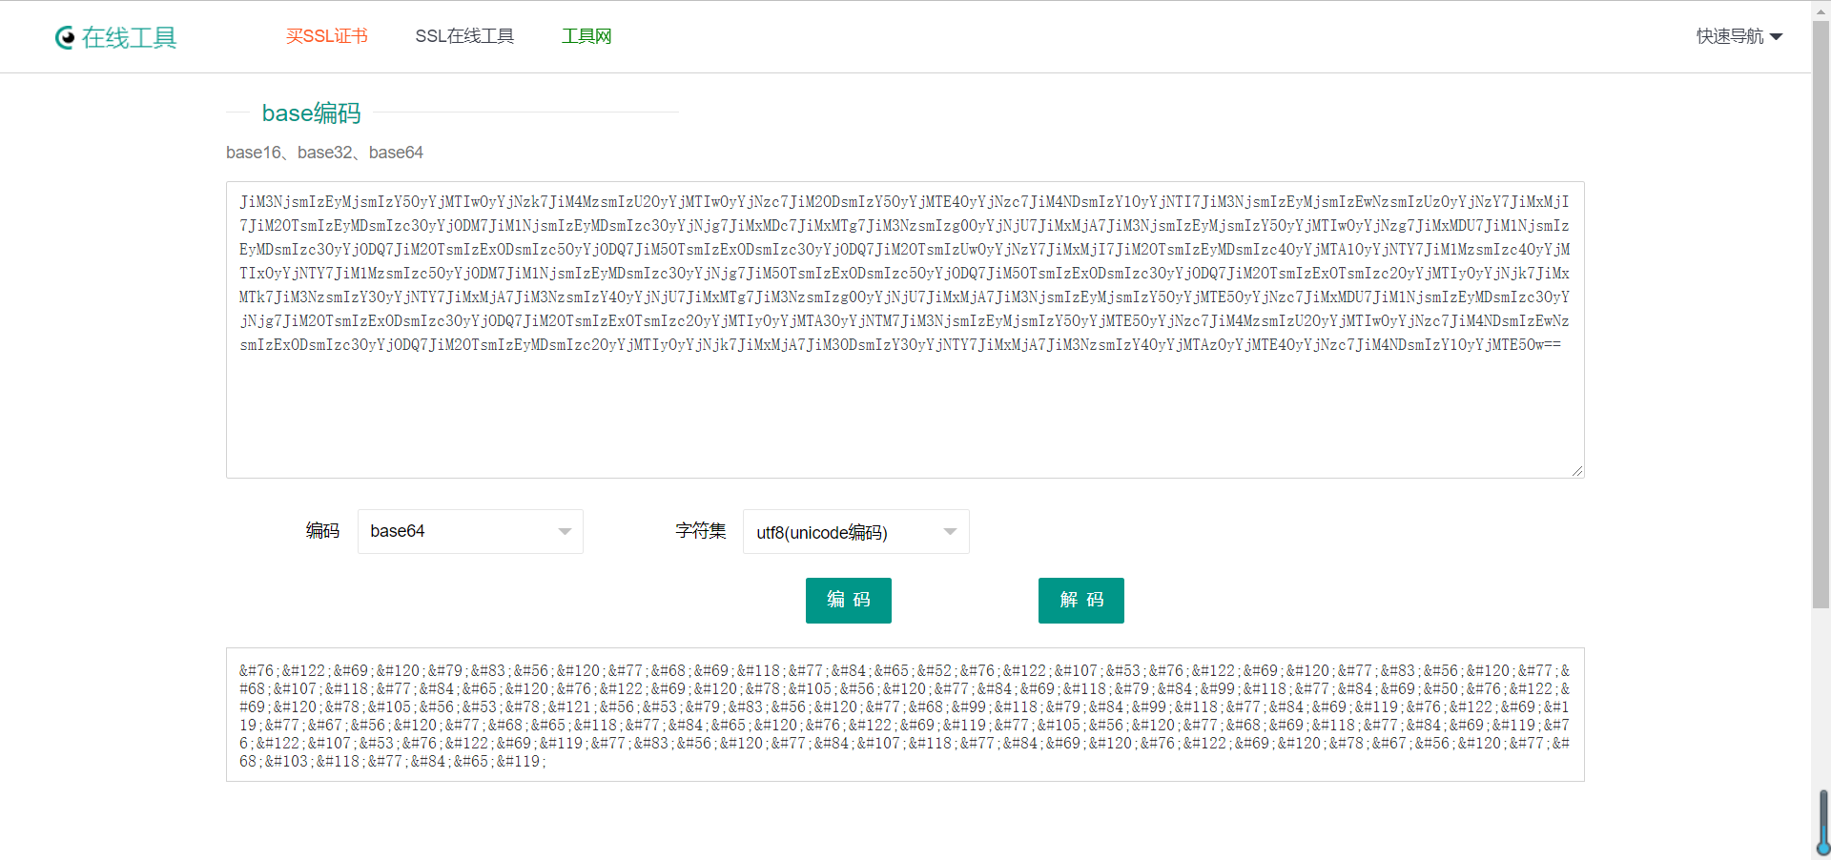
Task: Open the 买SSL证书 menu link
Action: tap(326, 36)
